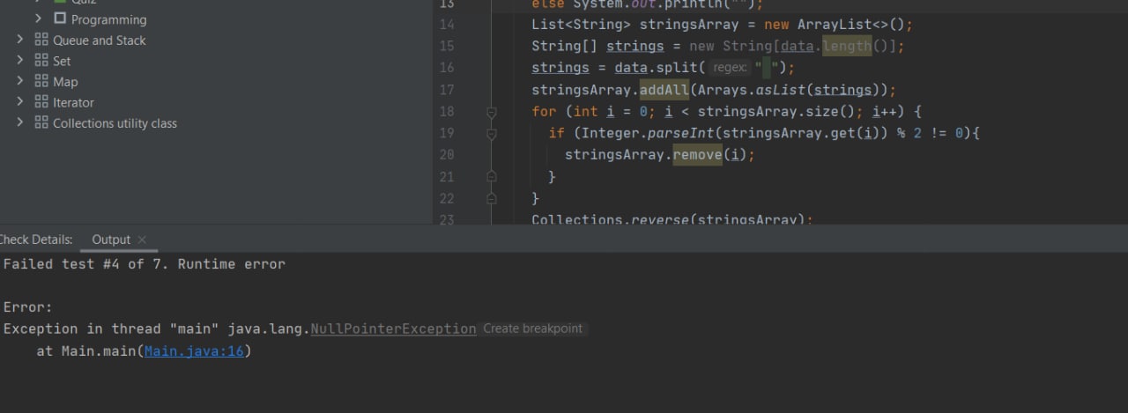Select Set in the course tree

pos(62,61)
